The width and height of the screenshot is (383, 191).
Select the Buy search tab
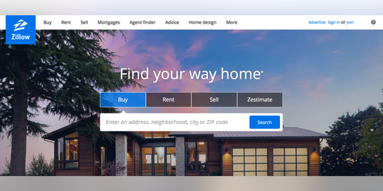coord(123,100)
